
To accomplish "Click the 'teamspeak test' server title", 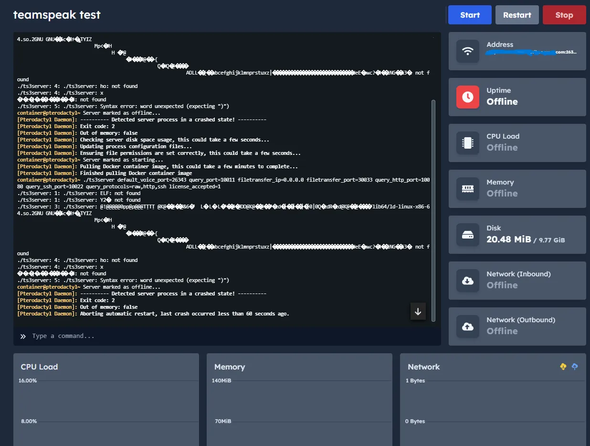I will coord(57,15).
